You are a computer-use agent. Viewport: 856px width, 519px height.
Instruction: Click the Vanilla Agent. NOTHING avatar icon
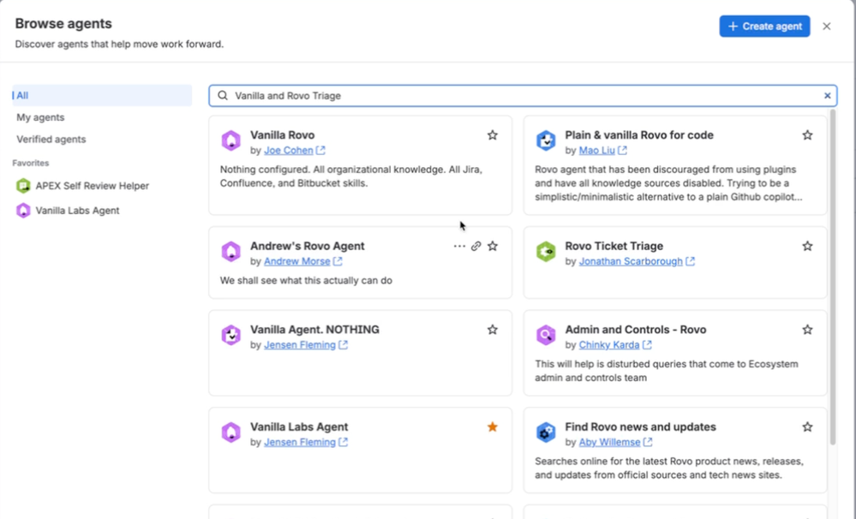coord(231,335)
